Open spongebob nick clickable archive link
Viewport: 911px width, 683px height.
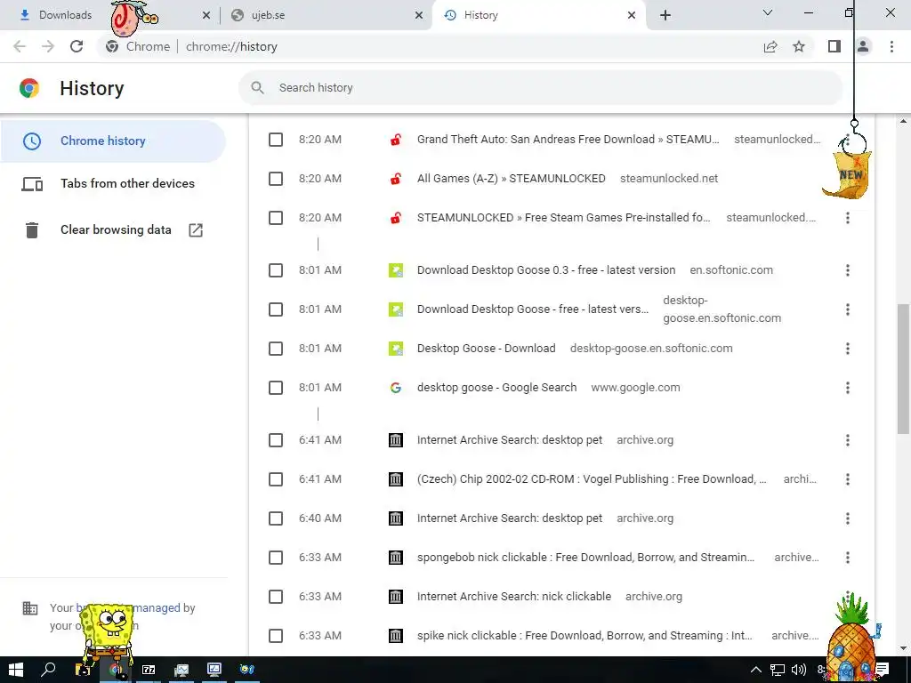point(585,558)
